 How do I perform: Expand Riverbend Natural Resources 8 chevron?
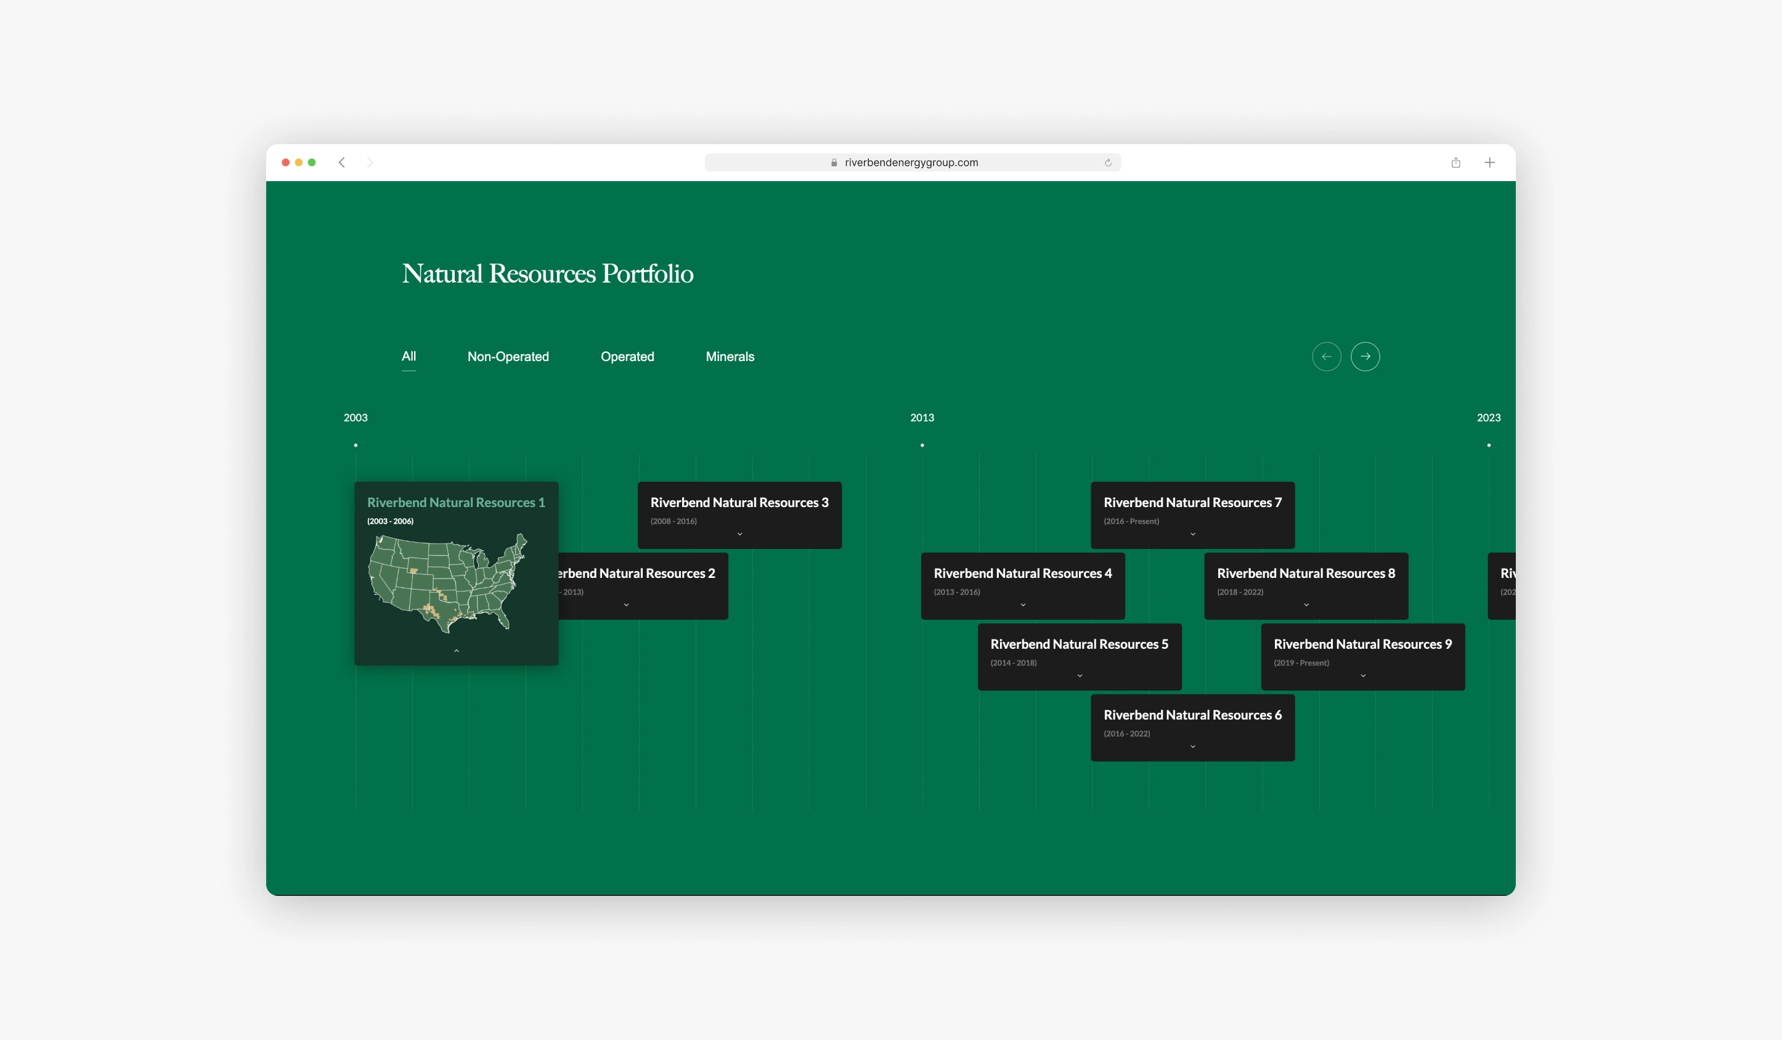coord(1306,605)
